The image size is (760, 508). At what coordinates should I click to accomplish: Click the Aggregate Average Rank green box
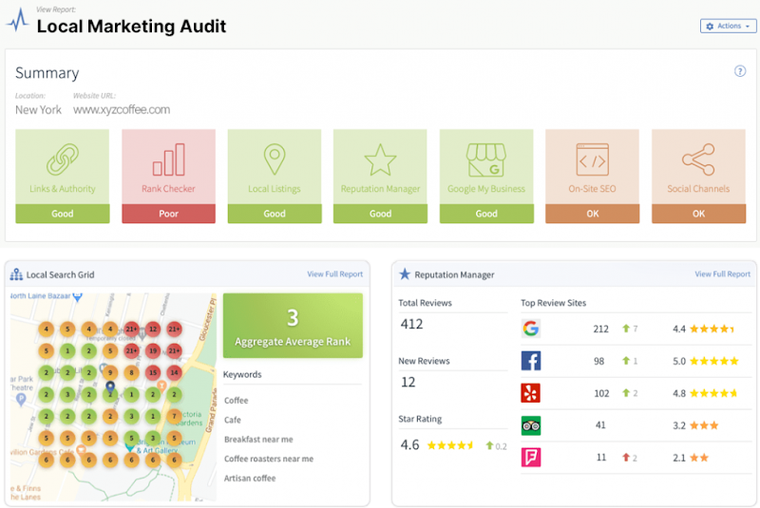pyautogui.click(x=293, y=326)
